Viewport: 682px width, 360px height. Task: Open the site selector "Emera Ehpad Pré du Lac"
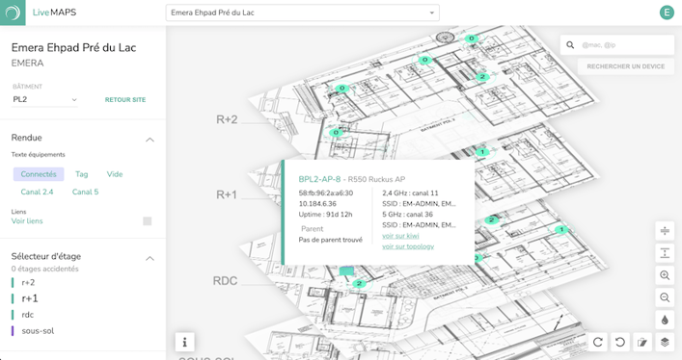coord(302,13)
